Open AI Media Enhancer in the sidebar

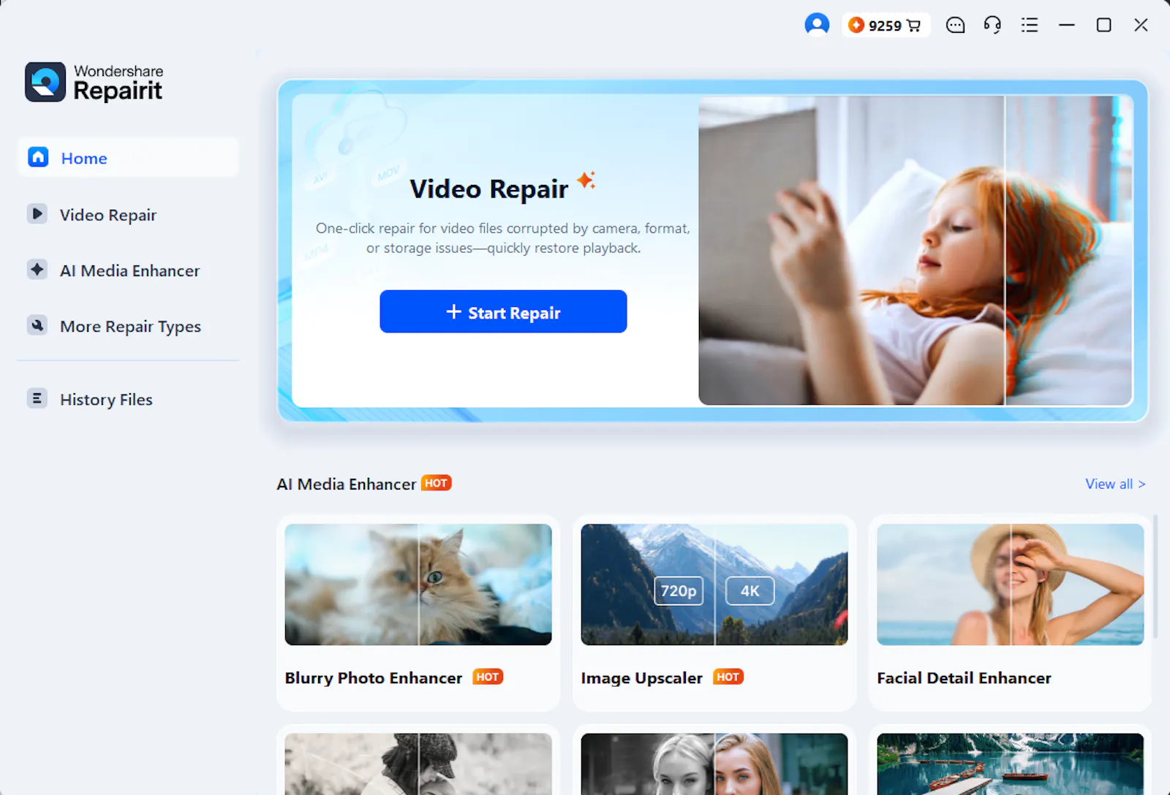[128, 270]
